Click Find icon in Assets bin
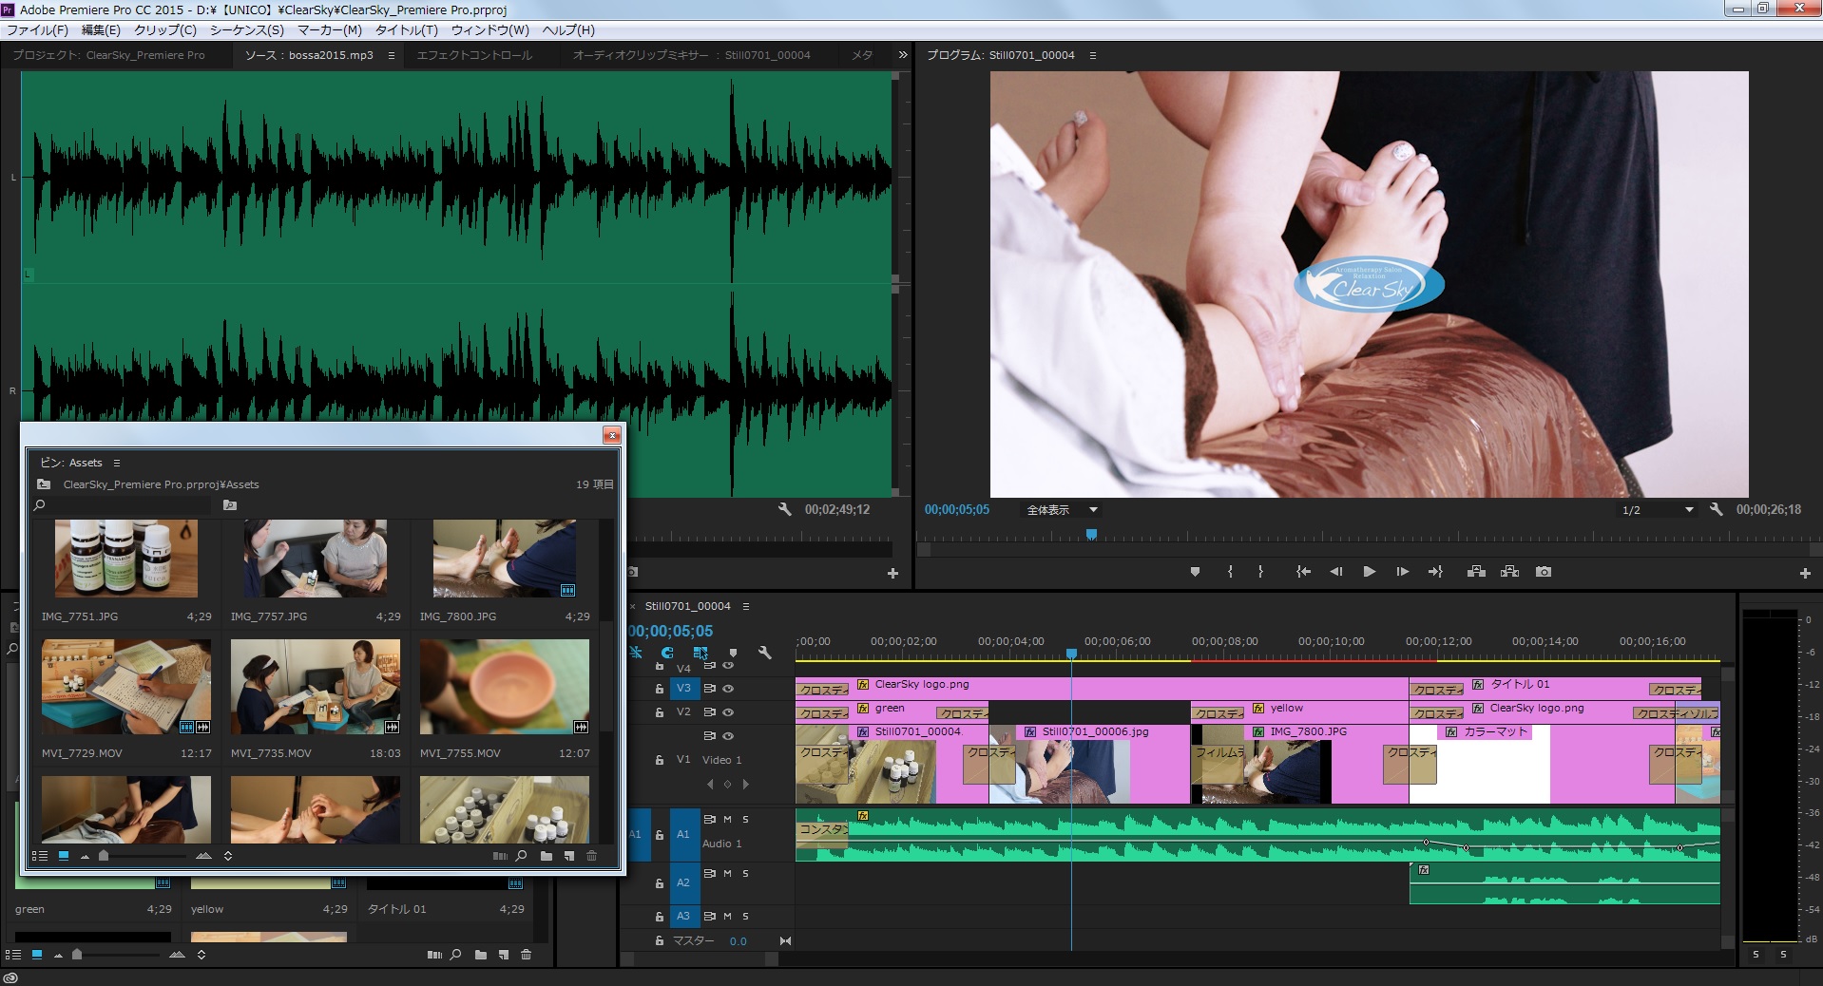This screenshot has width=1823, height=986. pyautogui.click(x=521, y=856)
